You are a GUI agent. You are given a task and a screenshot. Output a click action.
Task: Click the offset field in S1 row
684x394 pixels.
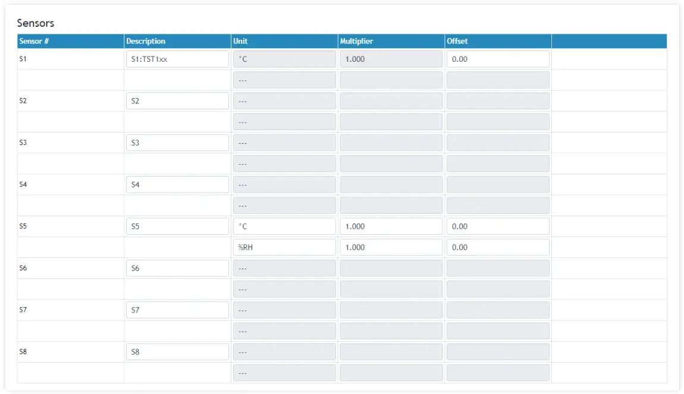tap(498, 59)
